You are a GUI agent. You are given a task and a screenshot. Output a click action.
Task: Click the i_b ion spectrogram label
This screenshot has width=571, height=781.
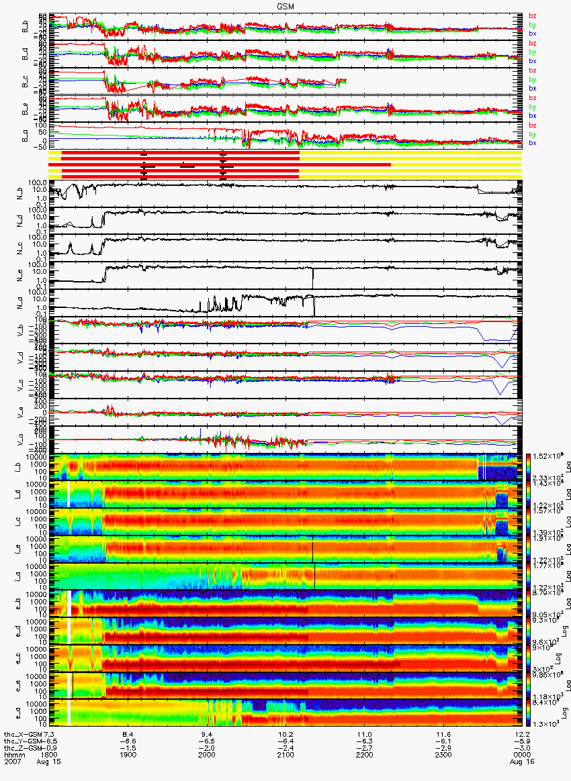pyautogui.click(x=18, y=467)
